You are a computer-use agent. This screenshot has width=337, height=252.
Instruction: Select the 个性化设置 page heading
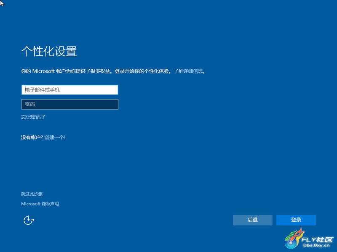tap(49, 51)
